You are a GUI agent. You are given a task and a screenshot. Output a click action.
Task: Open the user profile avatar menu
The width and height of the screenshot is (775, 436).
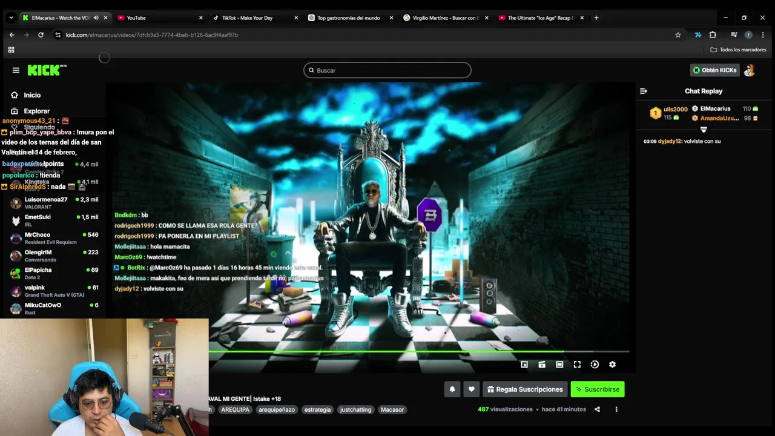[750, 70]
